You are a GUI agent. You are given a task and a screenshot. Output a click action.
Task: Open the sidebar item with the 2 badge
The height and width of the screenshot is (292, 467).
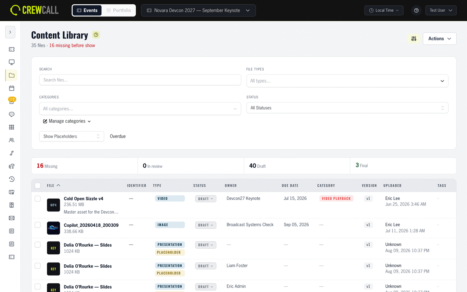tap(12, 101)
